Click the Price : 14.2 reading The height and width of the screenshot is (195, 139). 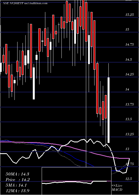17,180
